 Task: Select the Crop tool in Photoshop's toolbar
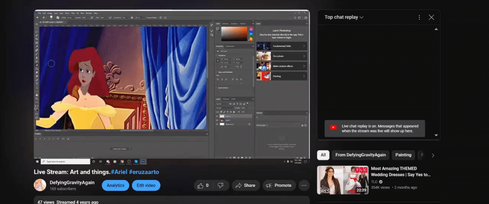[37, 39]
